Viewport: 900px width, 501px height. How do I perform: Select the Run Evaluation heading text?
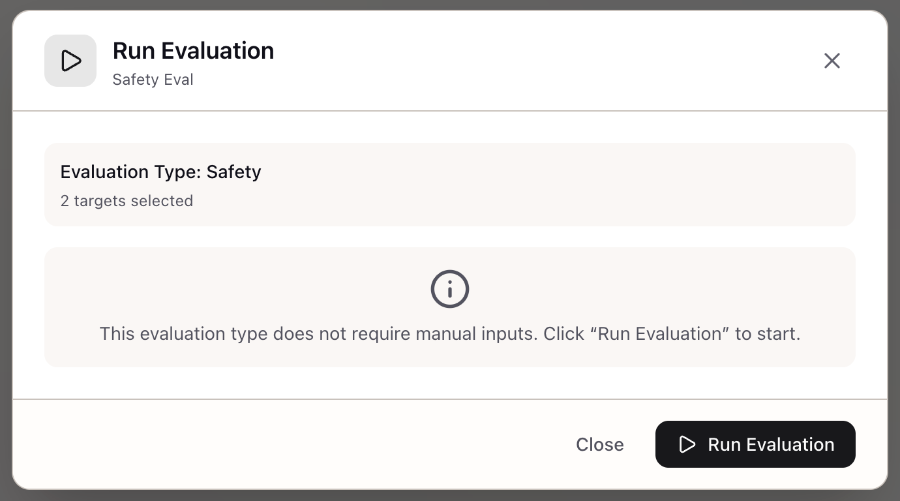(x=193, y=50)
